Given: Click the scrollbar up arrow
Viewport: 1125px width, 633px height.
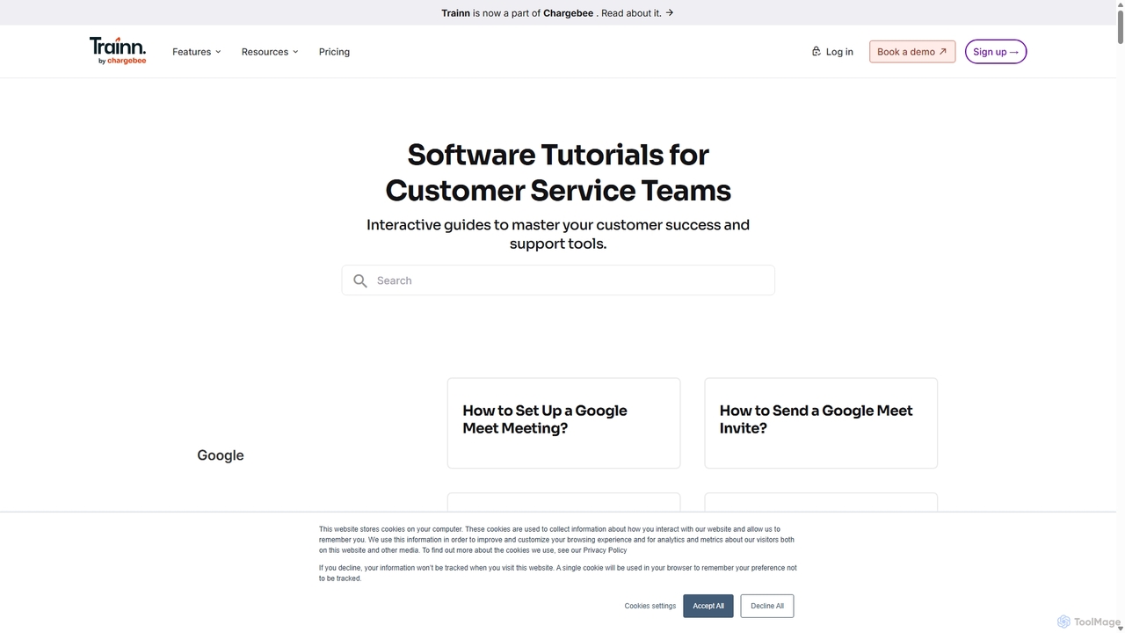Looking at the screenshot, I should tap(1121, 4).
